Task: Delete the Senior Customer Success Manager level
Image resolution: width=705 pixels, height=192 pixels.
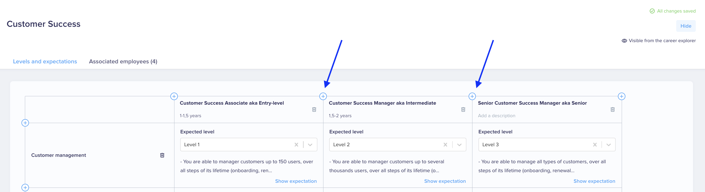Action: (612, 109)
